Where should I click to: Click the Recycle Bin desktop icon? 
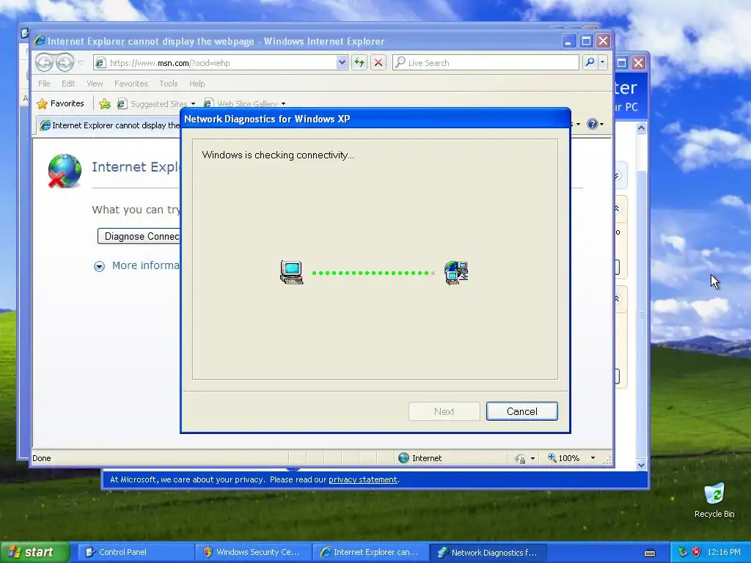pyautogui.click(x=714, y=499)
